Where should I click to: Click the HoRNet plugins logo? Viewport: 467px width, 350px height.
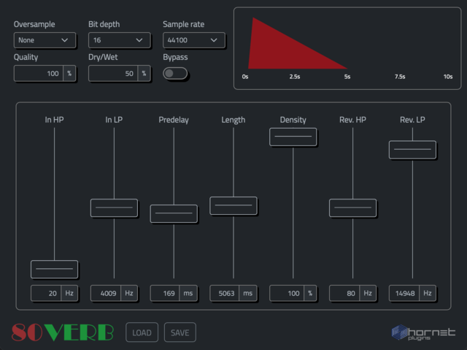[423, 332]
